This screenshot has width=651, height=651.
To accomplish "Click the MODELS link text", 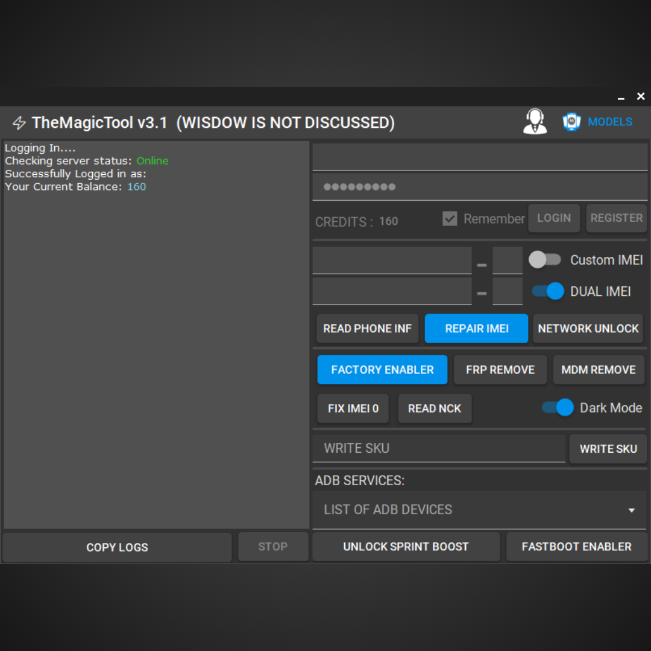I will [x=610, y=122].
